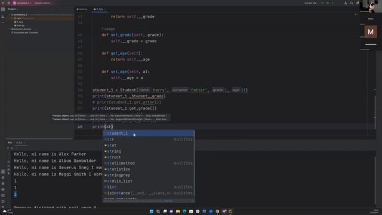Click the '1 usage' hint above set_grade
Image resolution: width=382 pixels, height=215 pixels.
108,29
